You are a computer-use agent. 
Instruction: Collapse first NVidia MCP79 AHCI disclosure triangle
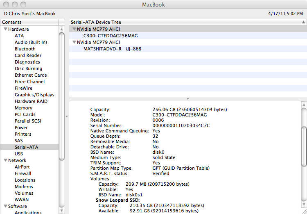click(74, 29)
